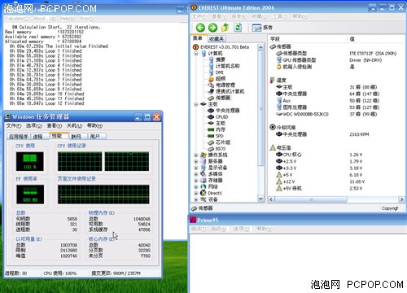Click the green Forward arrow in EVEREST toolbar
The width and height of the screenshot is (407, 293).
click(212, 28)
